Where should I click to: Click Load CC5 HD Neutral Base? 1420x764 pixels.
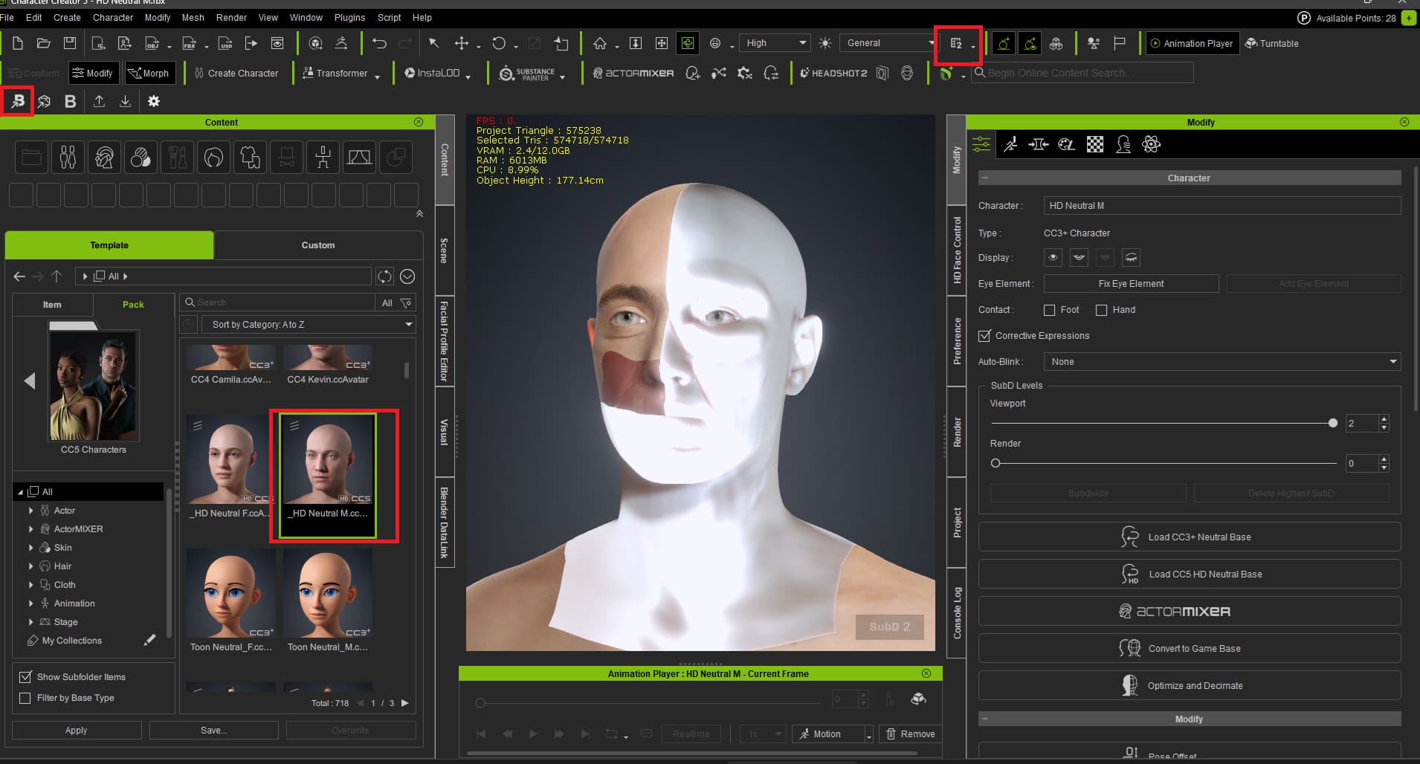tap(1190, 574)
